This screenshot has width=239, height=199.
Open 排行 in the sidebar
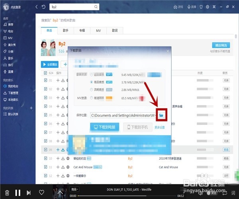click(8, 65)
